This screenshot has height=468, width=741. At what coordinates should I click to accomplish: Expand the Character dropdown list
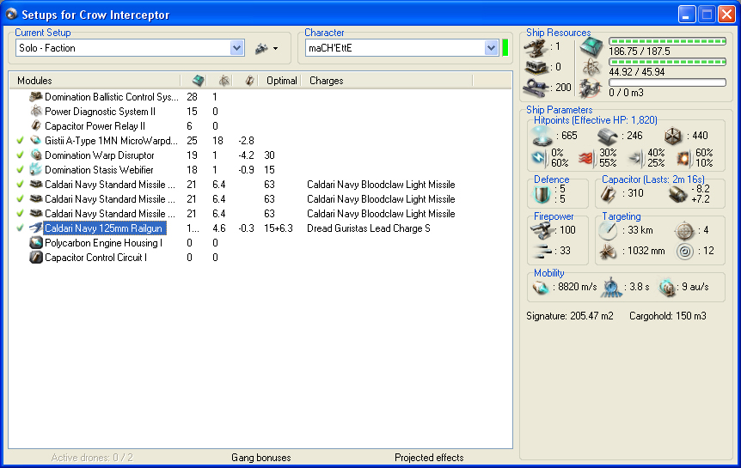491,49
